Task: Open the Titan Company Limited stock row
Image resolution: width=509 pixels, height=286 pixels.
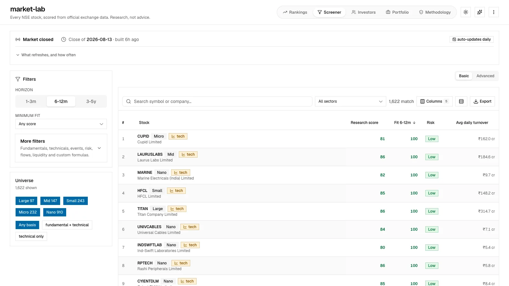Action: 309,211
